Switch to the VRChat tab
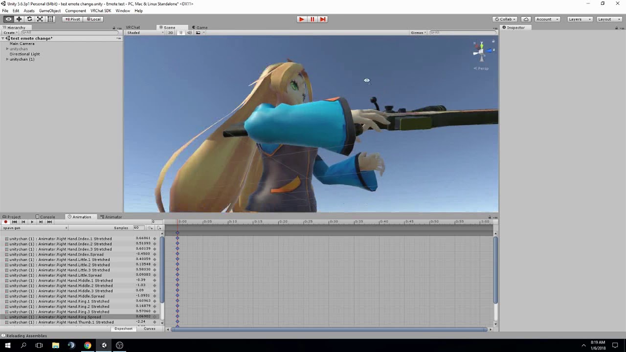The image size is (626, 352). pyautogui.click(x=133, y=27)
